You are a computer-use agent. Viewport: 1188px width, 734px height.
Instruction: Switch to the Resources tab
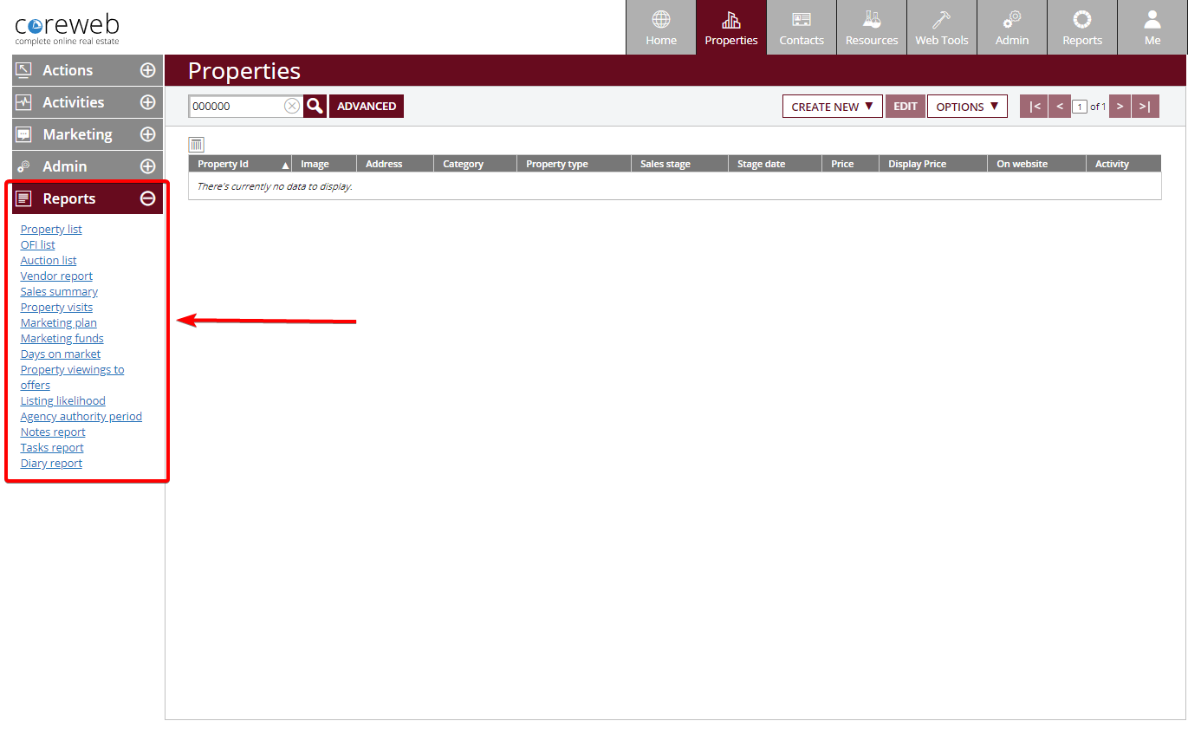click(x=871, y=28)
